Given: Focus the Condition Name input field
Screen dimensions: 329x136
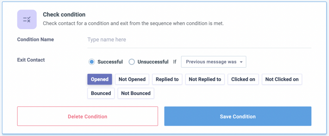Looking at the screenshot, I should (x=199, y=40).
